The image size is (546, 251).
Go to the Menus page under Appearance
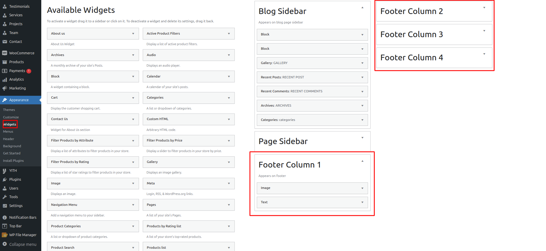8,132
